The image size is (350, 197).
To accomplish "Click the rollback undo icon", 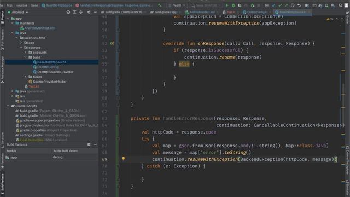I will 299,5.
